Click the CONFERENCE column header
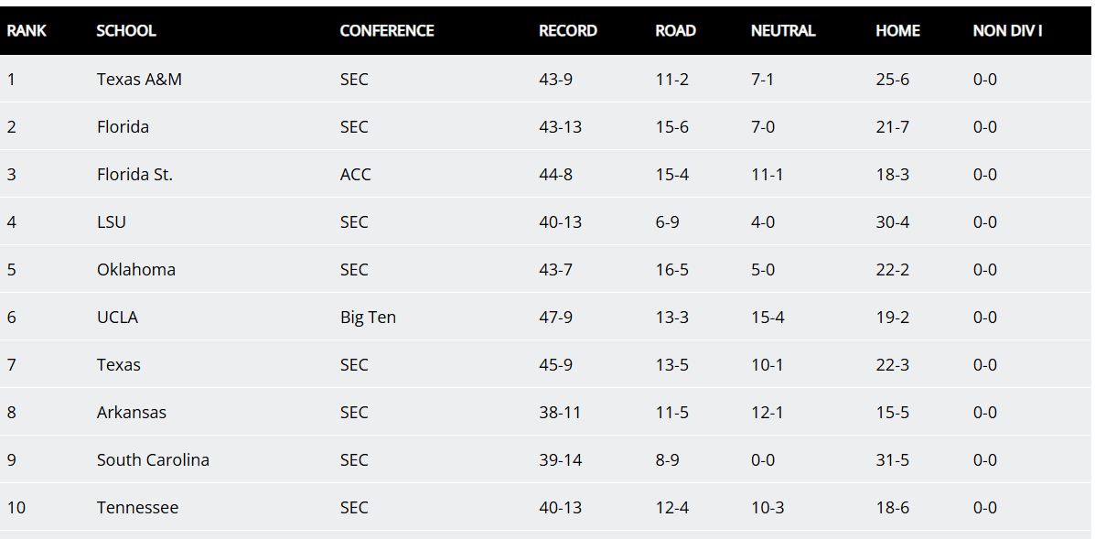 click(x=387, y=31)
